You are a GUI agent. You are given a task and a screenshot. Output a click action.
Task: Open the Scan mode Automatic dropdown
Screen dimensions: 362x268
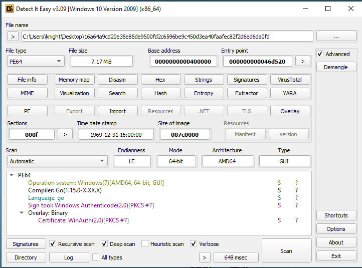[58, 161]
